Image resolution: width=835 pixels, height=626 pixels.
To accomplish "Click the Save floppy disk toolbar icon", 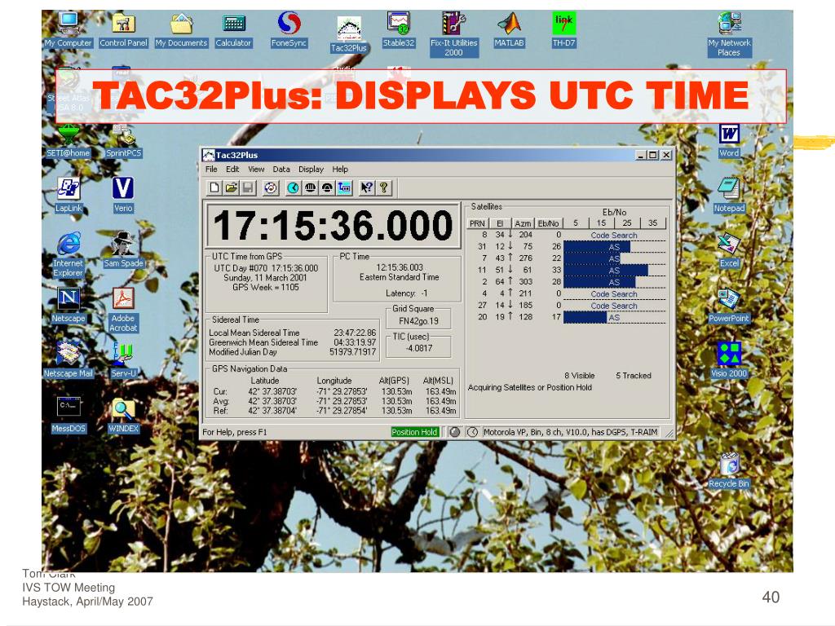I will pos(248,187).
